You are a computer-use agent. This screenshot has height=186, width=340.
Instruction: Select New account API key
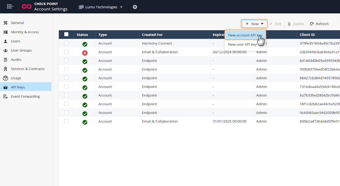[245, 35]
